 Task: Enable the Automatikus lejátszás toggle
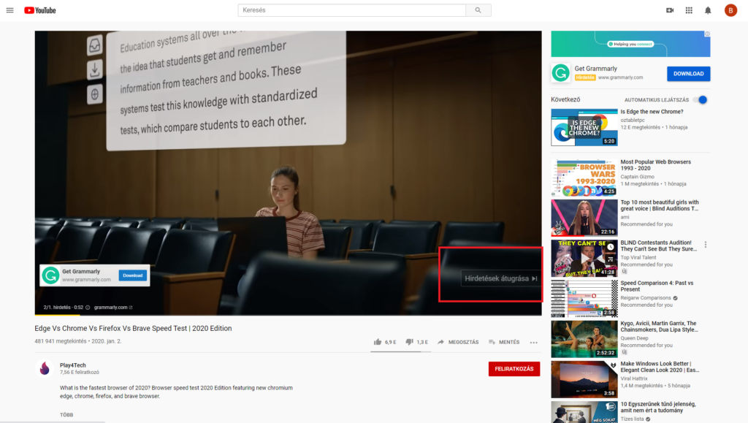click(701, 99)
